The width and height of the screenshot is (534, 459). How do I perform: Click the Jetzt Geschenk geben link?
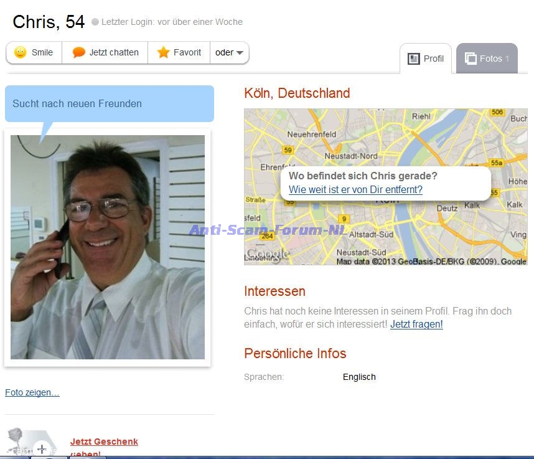point(104,447)
